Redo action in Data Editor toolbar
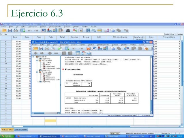184x138 pixels. pos(36,31)
